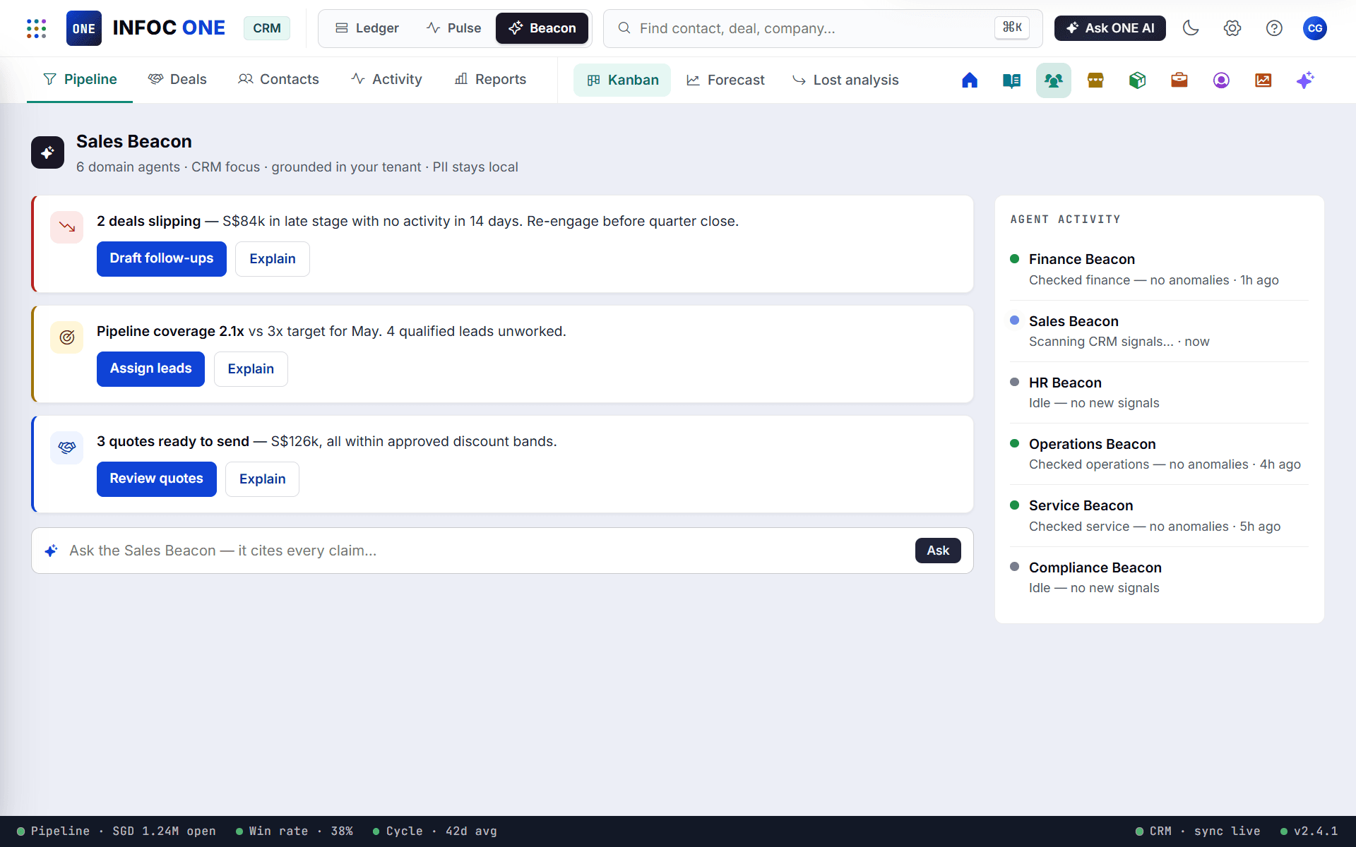Click the purple sparkle AI module icon

(1305, 80)
